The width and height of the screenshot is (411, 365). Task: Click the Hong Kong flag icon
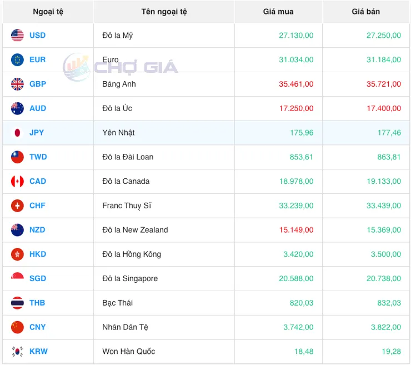17,254
